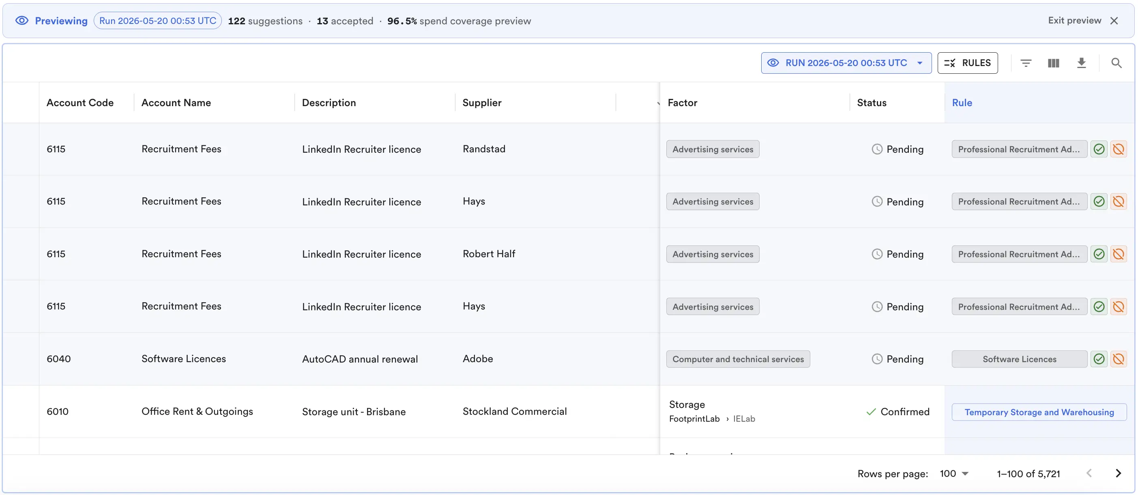This screenshot has height=495, width=1138.
Task: Click account code 6010
Action: (58, 411)
